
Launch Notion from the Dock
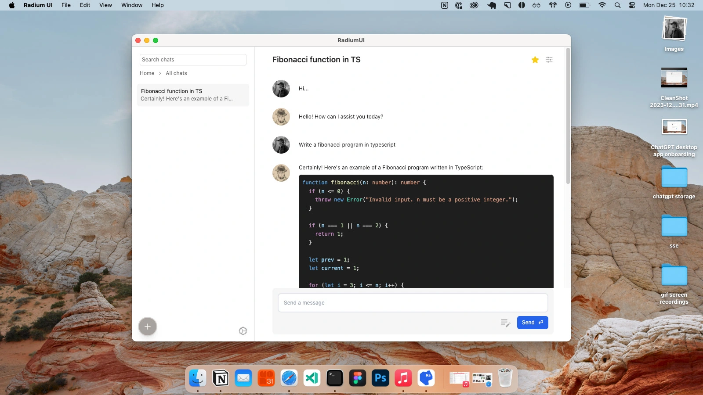point(221,378)
